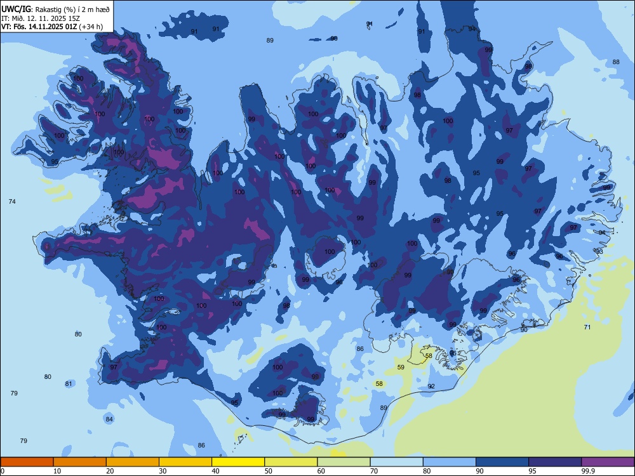Click the '84' humidity value on the map
The width and height of the screenshot is (635, 476).
pos(109,419)
